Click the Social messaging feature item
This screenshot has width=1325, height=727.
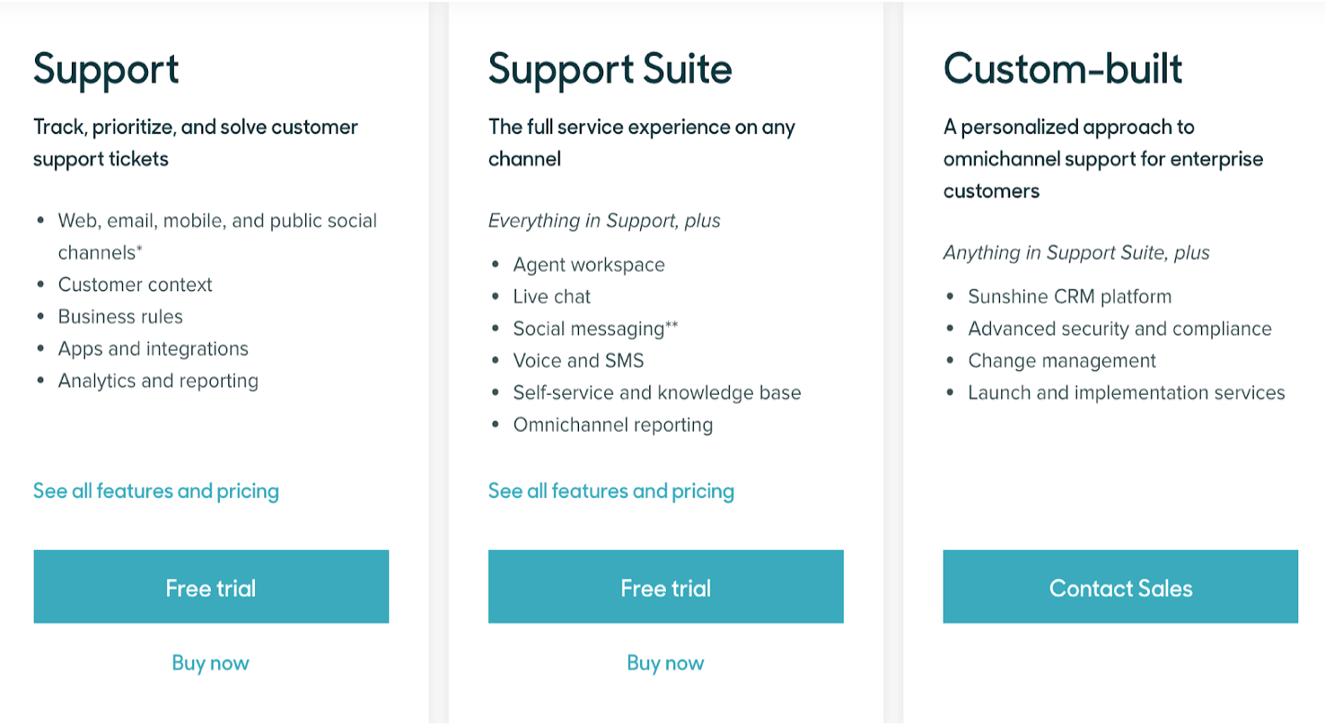point(595,328)
